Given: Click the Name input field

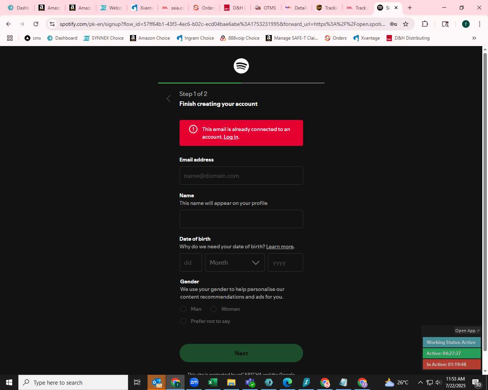Looking at the screenshot, I should 241,219.
